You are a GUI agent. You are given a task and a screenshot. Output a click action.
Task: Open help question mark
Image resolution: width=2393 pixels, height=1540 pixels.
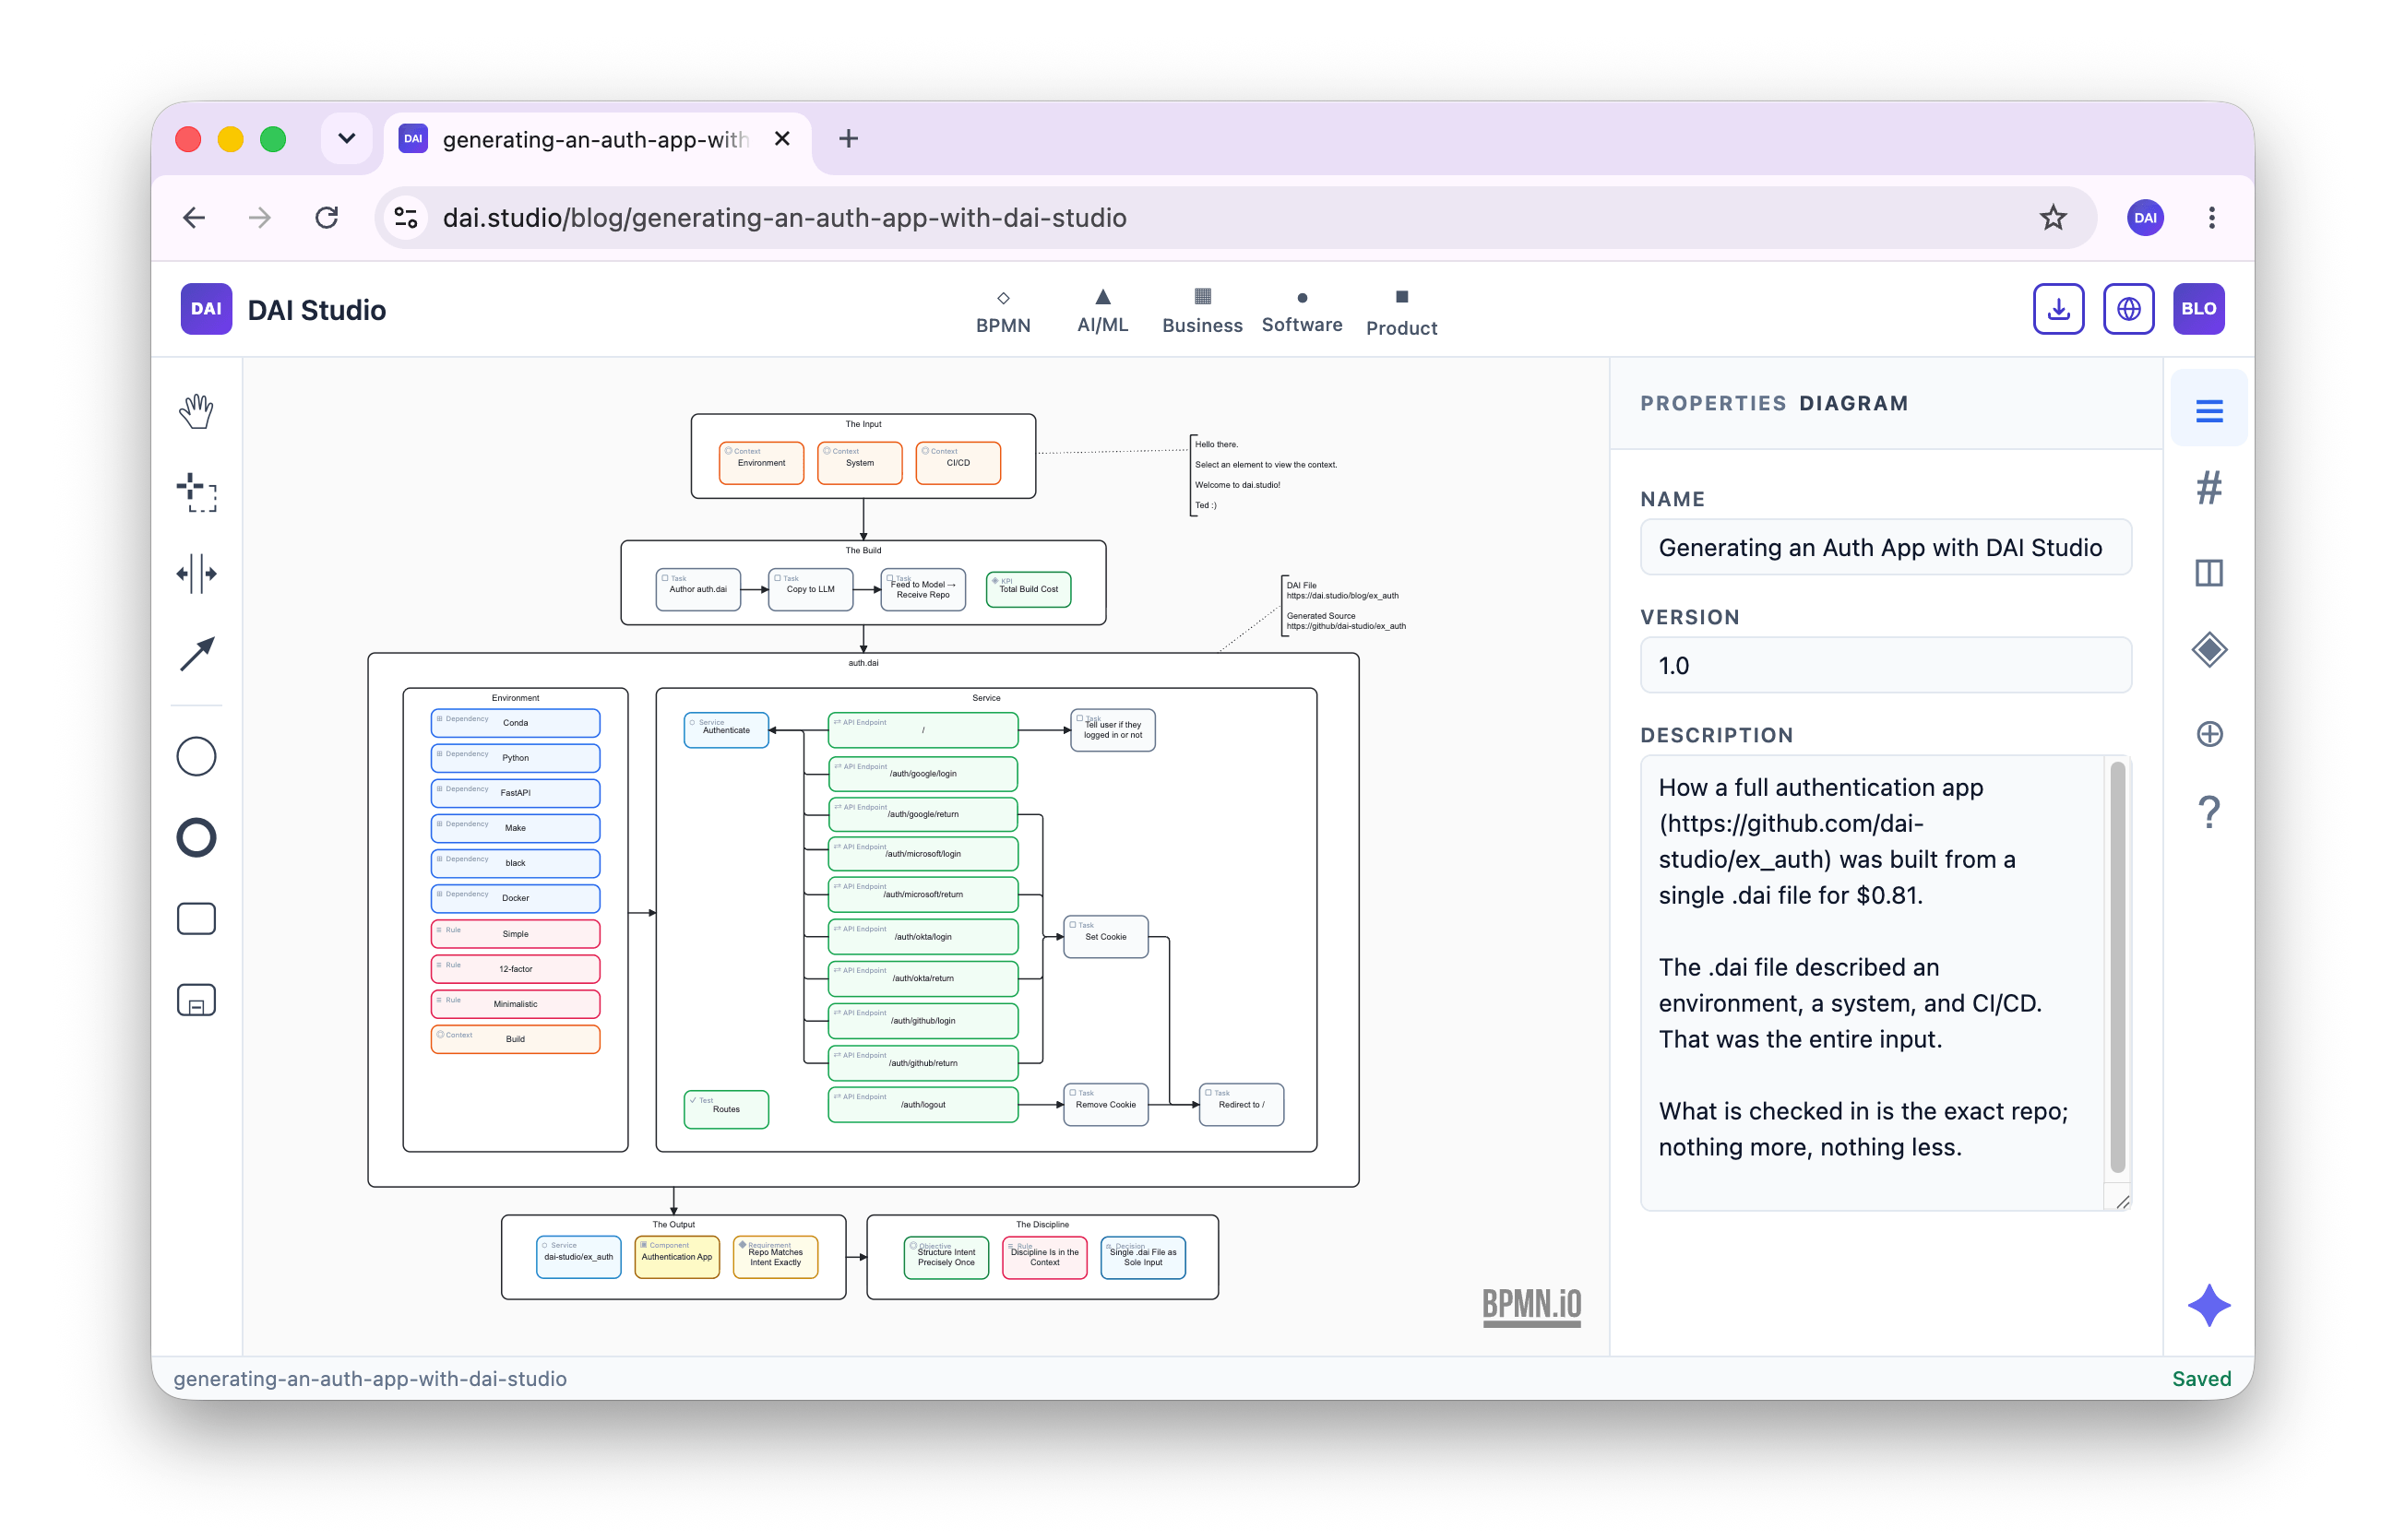[2208, 812]
